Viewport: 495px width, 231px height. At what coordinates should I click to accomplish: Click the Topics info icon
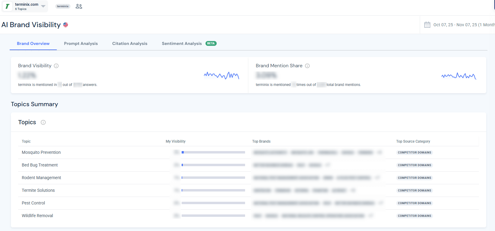pyautogui.click(x=43, y=122)
